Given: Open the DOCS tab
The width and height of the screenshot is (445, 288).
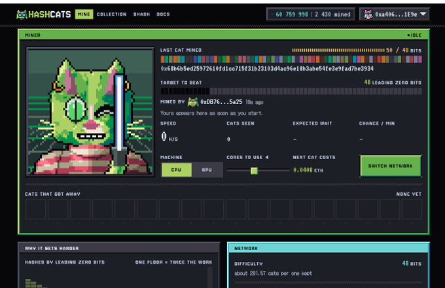Looking at the screenshot, I should (x=163, y=14).
